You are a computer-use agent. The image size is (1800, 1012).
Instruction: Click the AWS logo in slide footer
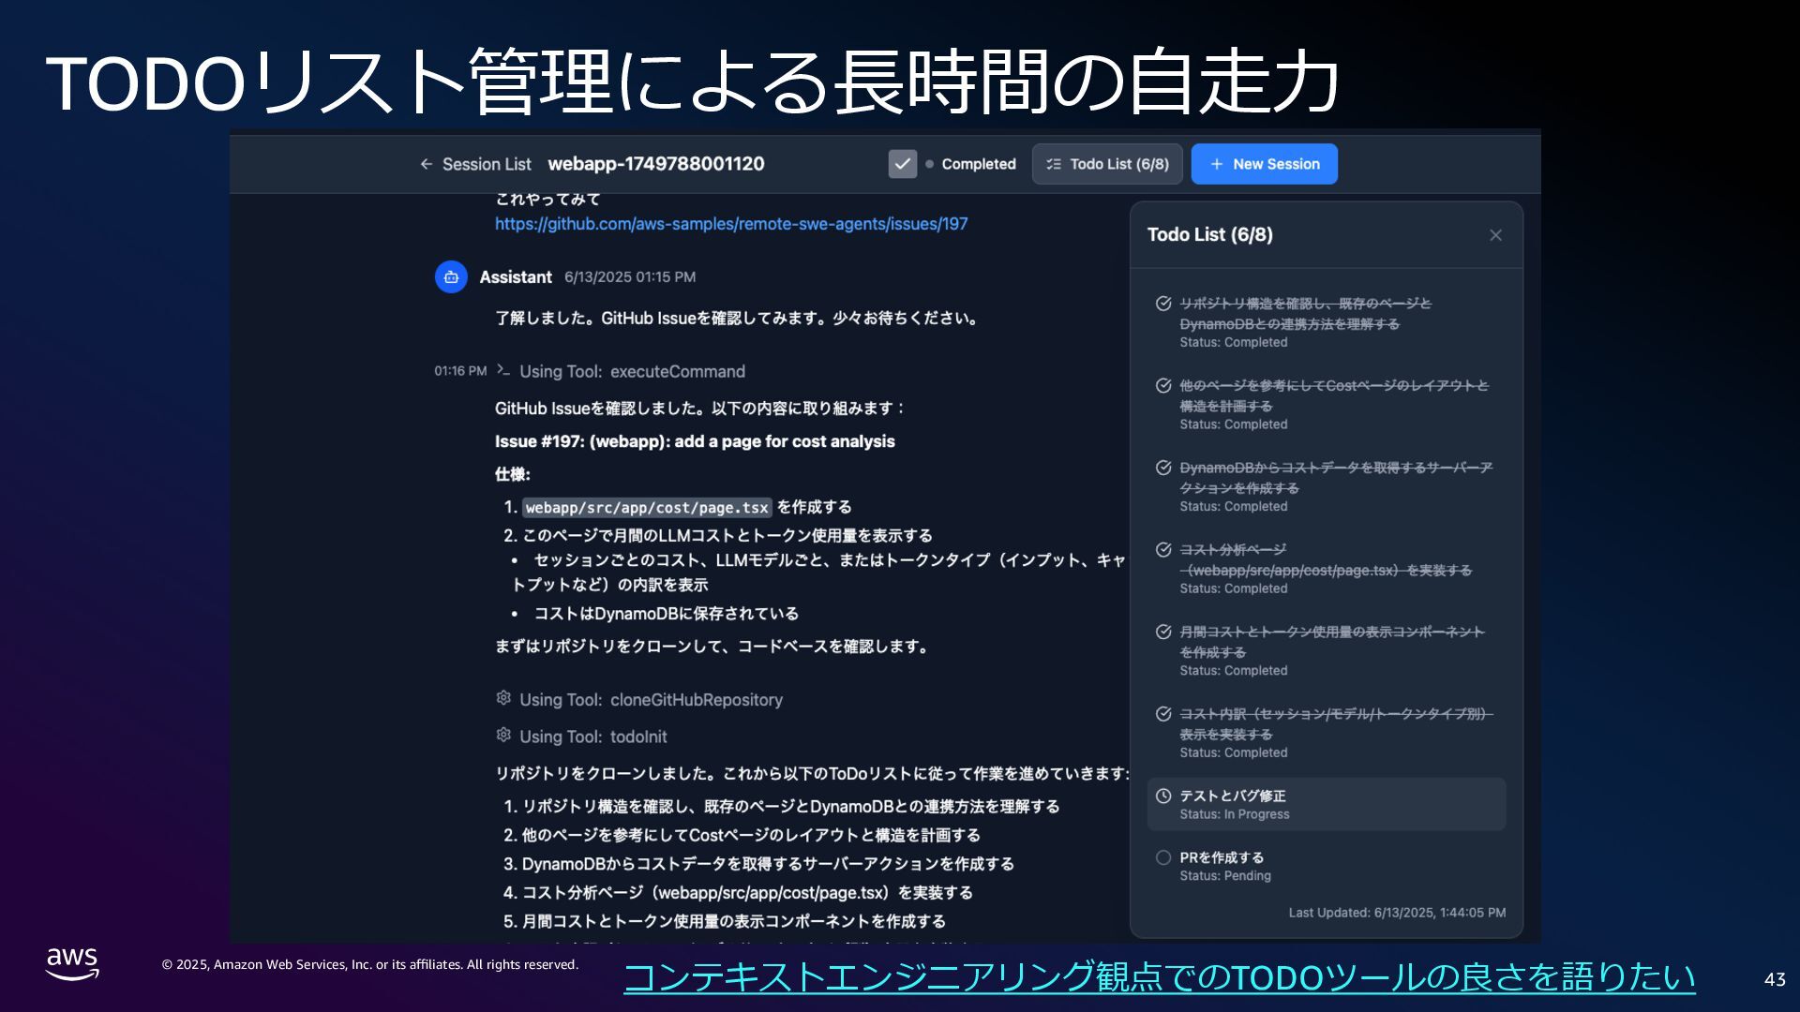[x=72, y=963]
